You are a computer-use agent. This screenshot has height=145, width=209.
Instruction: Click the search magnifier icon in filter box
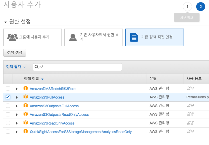[37, 67]
